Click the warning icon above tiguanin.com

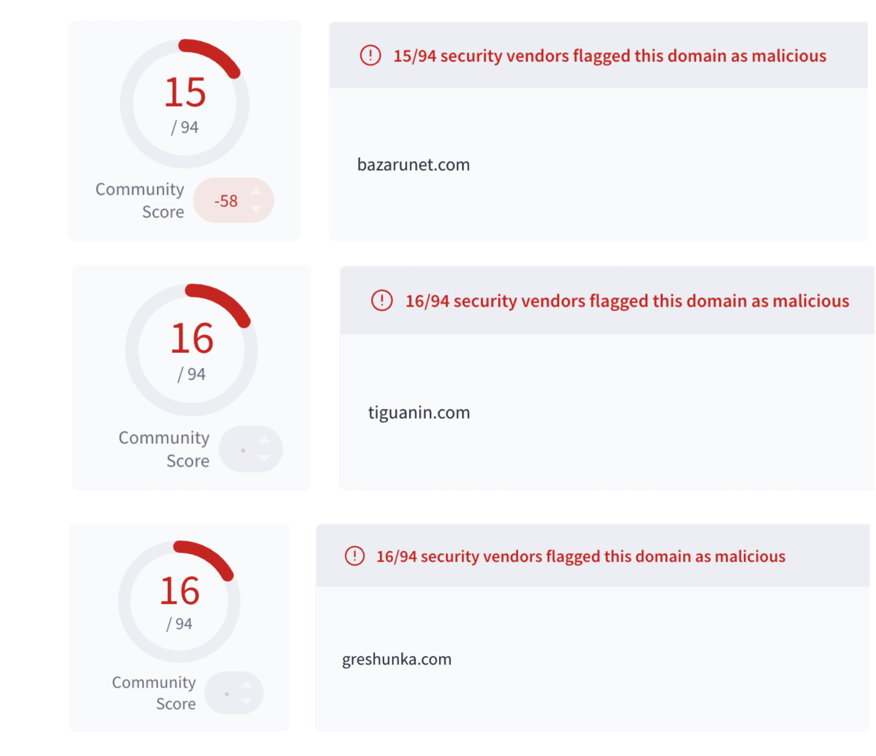click(382, 300)
